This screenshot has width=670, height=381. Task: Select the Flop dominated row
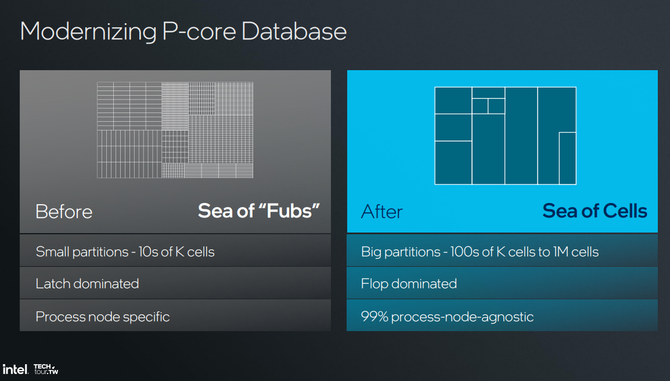pos(502,284)
